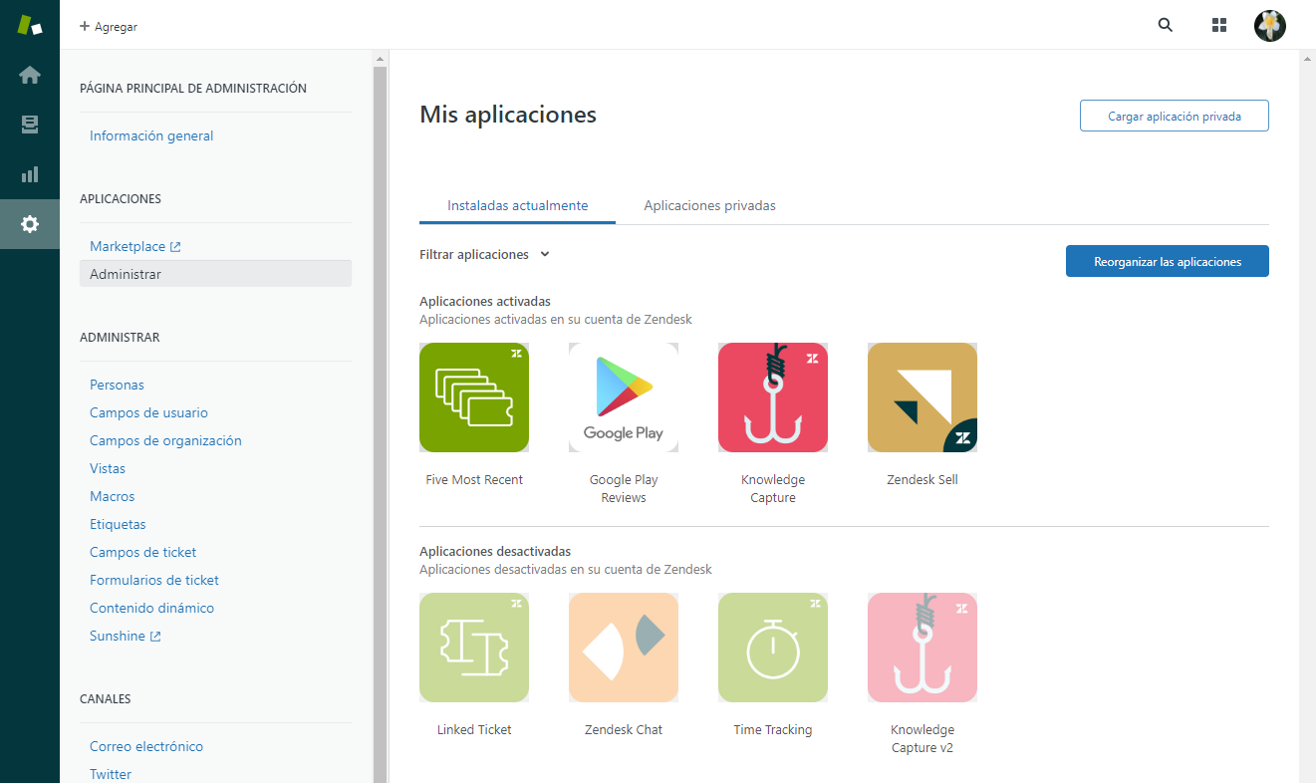Click the Agregar button text
The width and height of the screenshot is (1316, 783).
[x=116, y=27]
